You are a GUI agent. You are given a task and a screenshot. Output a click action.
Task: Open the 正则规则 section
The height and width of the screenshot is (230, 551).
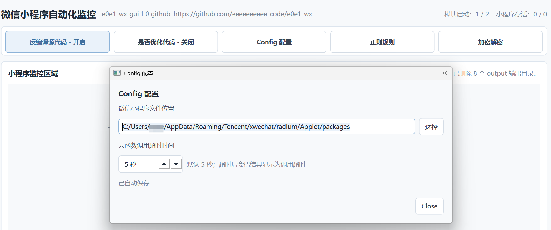tap(382, 42)
